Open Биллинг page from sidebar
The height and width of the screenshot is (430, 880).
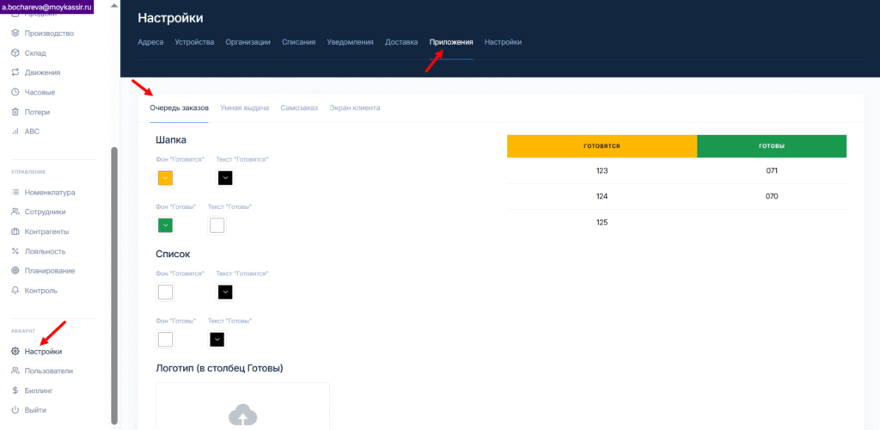pyautogui.click(x=39, y=390)
